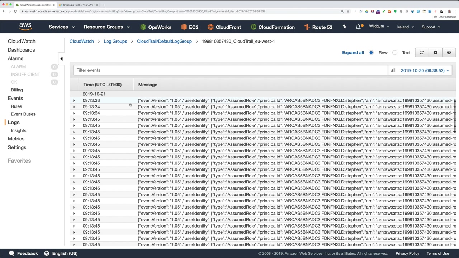The image size is (459, 258).
Task: Click the zoom magnifier in address bar
Action: click(342, 11)
